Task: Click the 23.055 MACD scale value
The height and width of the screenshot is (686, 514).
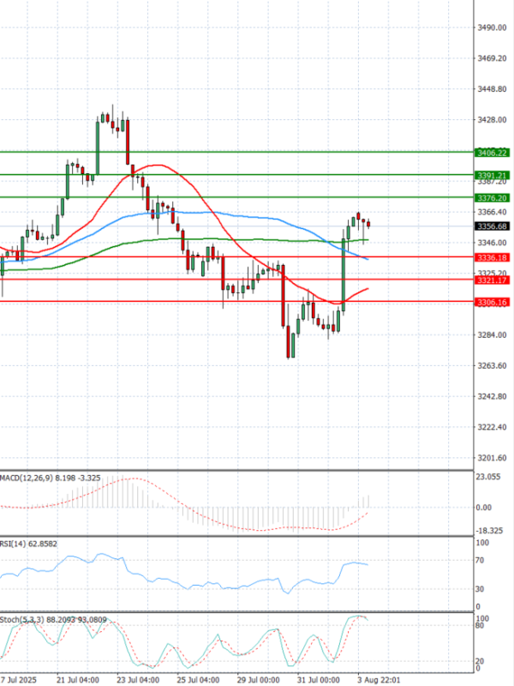Action: [488, 478]
